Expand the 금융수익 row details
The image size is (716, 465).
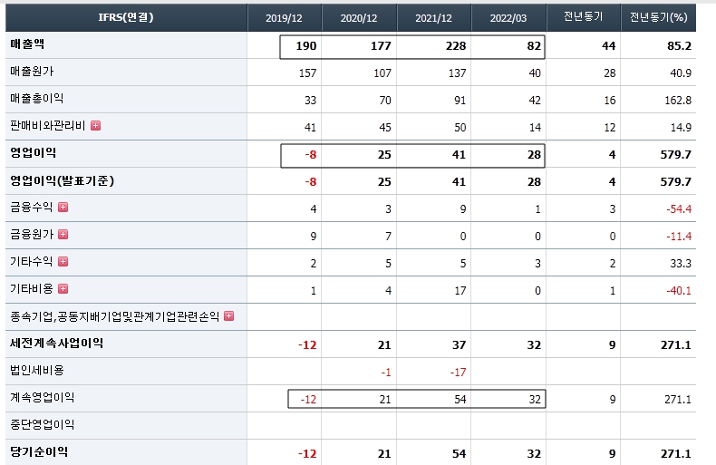tap(63, 208)
